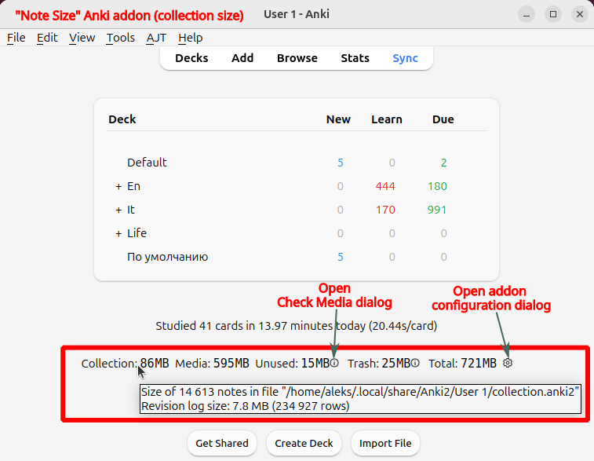
Task: Open addon configuration via gear icon
Action: (x=508, y=364)
